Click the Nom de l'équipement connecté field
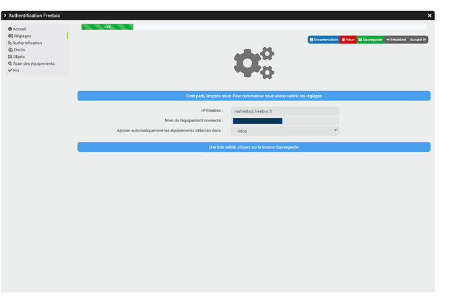This screenshot has width=465, height=305. pyautogui.click(x=285, y=121)
